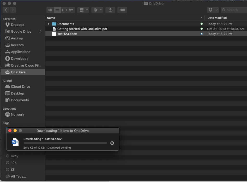Open the gear Action menu
The width and height of the screenshot is (247, 182).
click(97, 10)
